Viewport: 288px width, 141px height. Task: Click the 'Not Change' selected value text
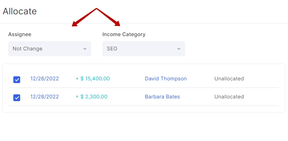pos(28,49)
